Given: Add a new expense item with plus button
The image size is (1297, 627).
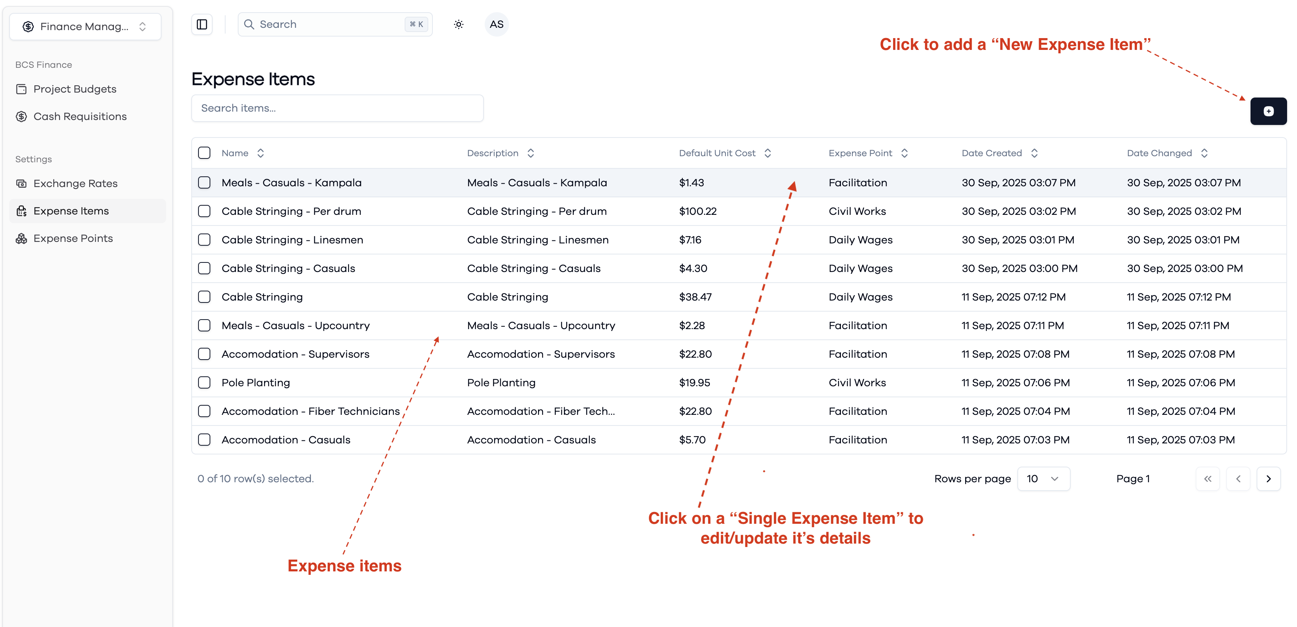Looking at the screenshot, I should click(1268, 111).
